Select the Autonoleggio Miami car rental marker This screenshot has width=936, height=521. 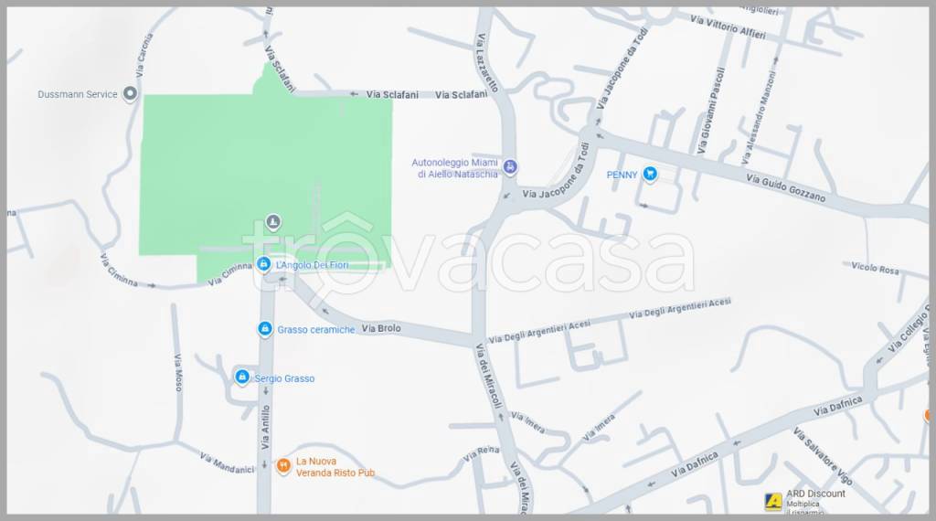[510, 167]
